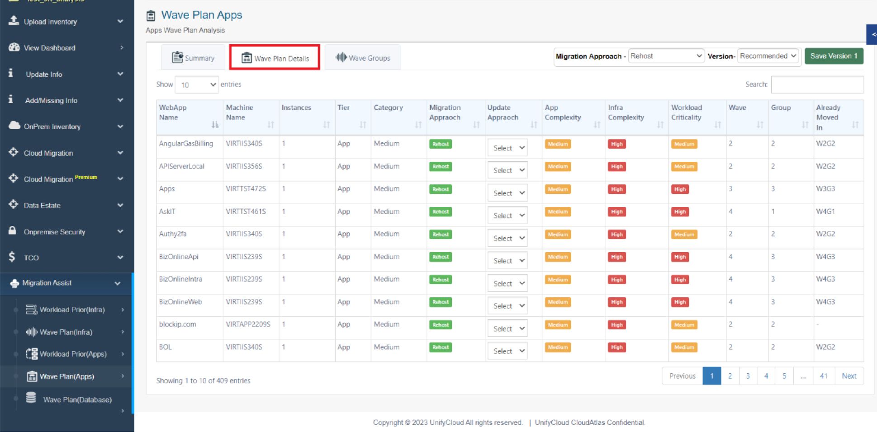877x432 pixels.
Task: Open the Add/Missing Info menu item
Action: (x=66, y=100)
